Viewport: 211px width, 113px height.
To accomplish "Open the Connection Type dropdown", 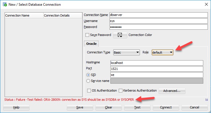I will coord(126,52).
